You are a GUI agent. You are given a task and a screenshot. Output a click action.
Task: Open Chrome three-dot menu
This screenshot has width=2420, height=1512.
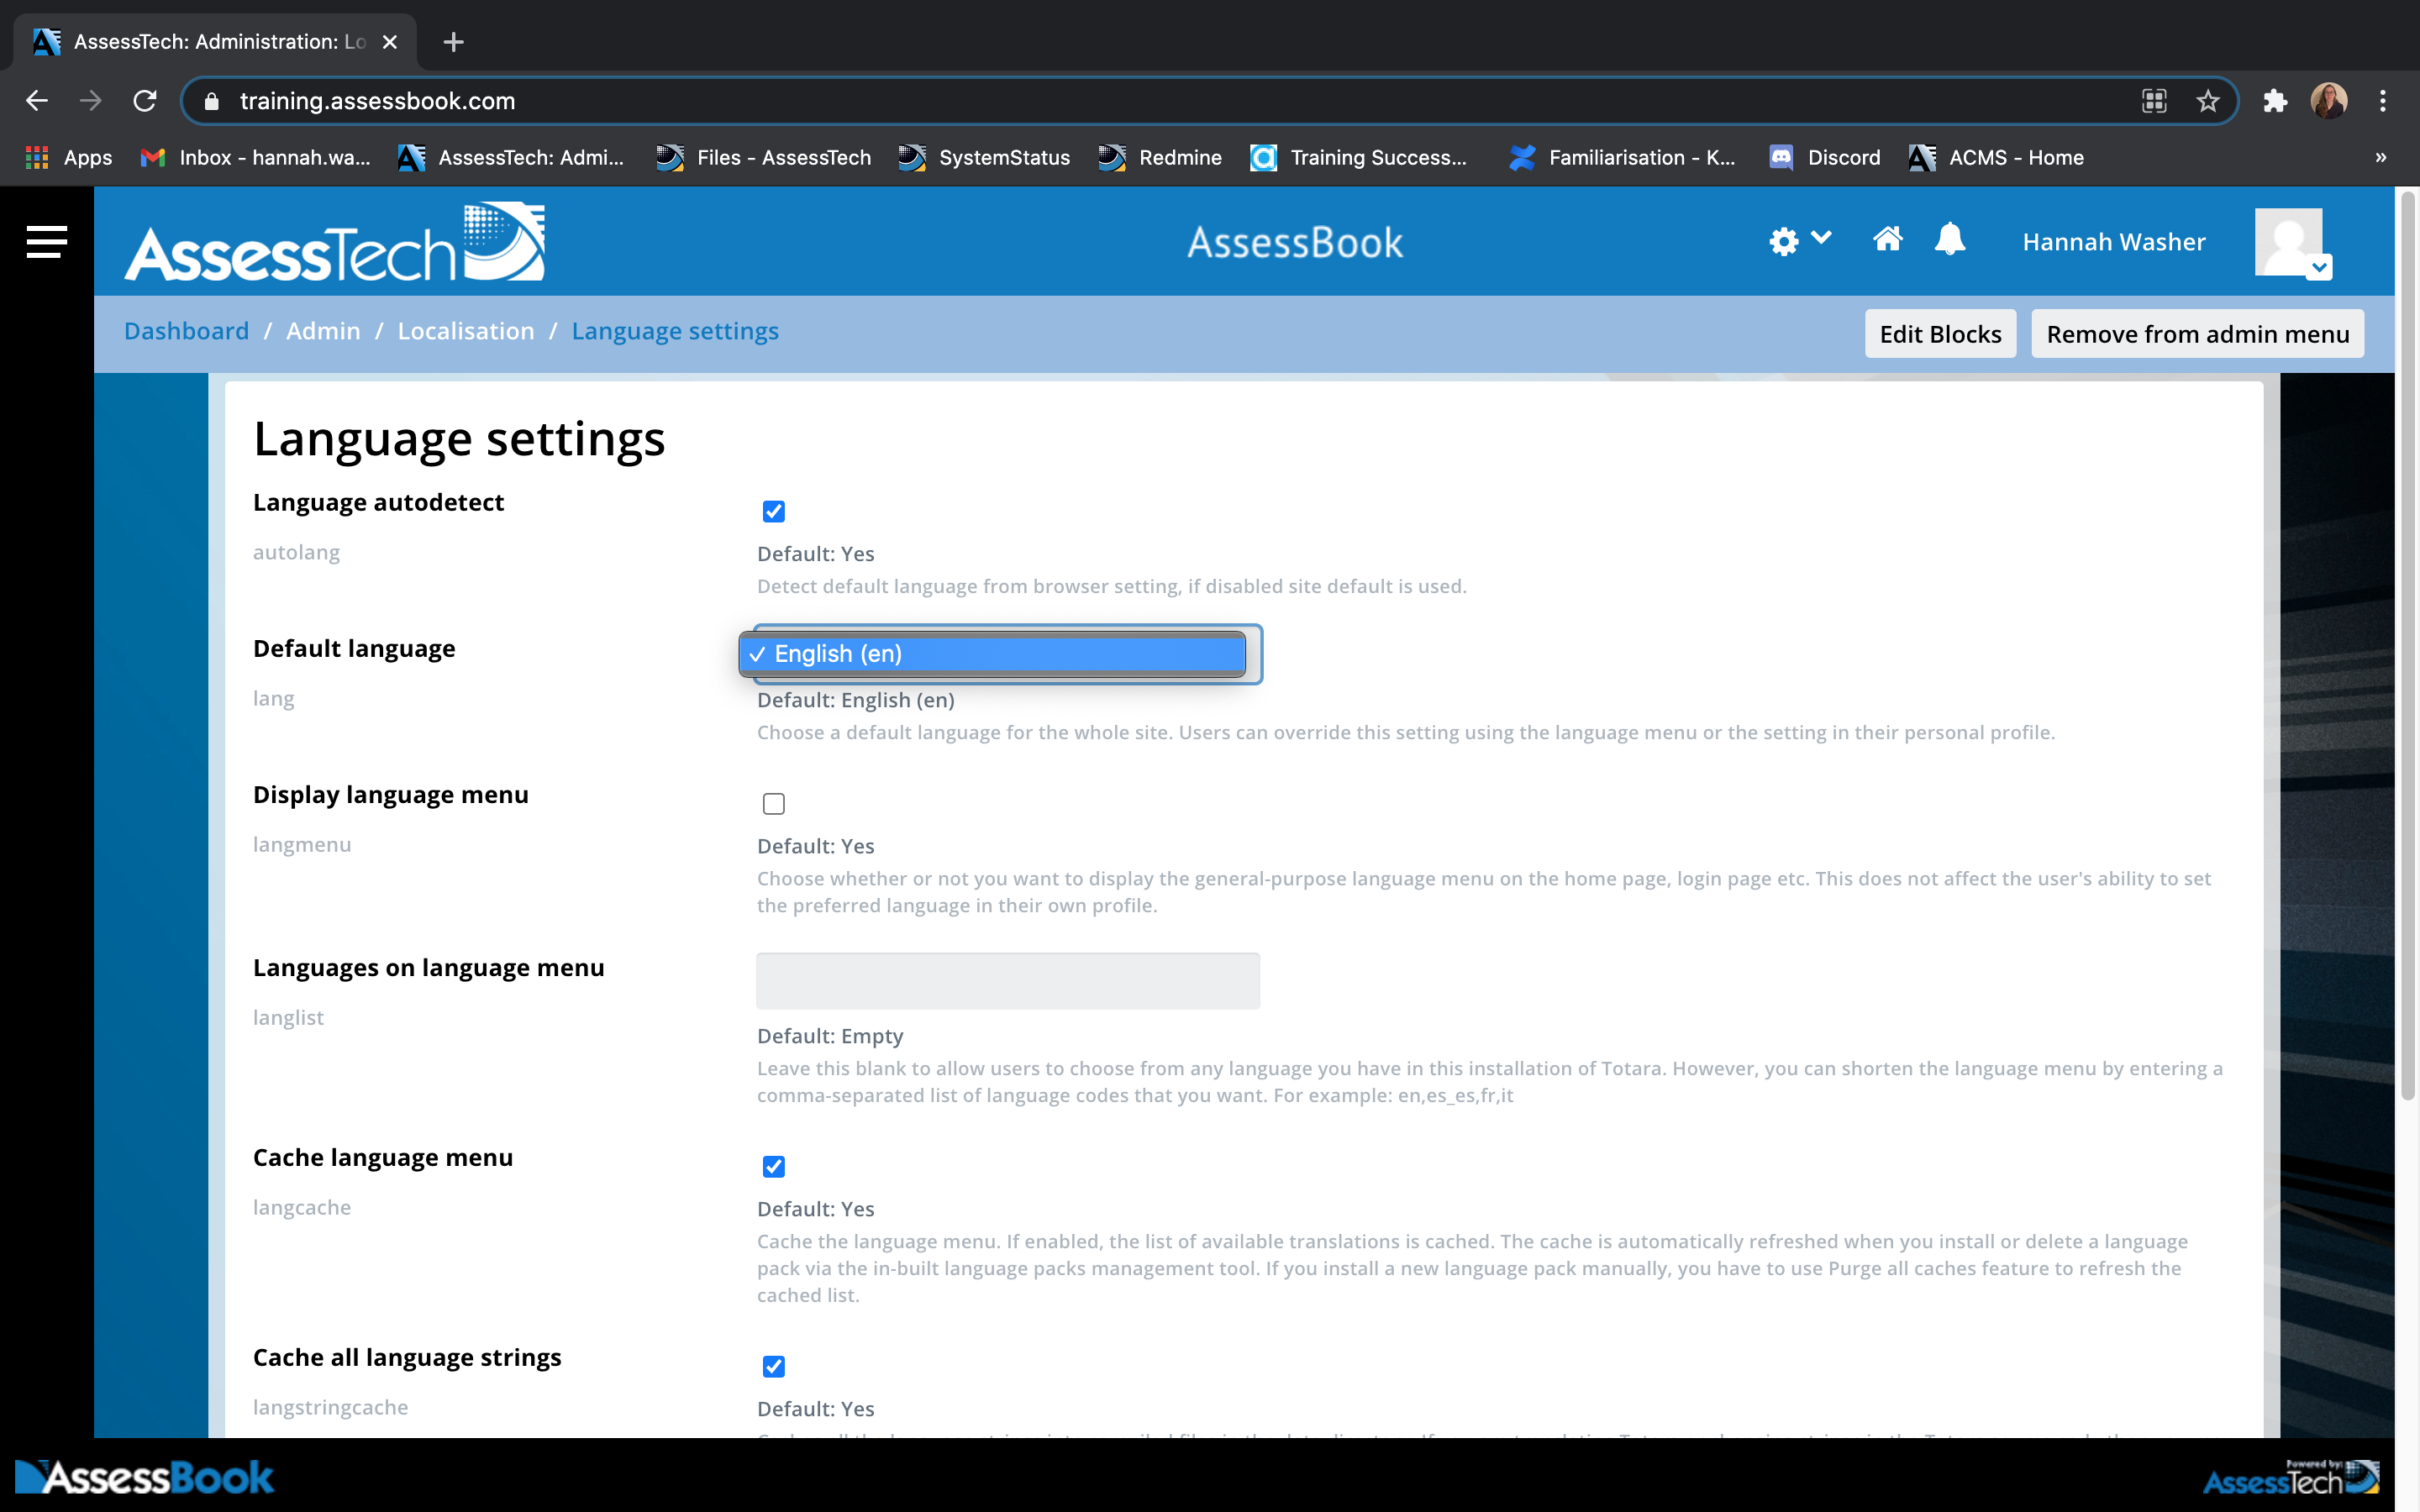[2383, 101]
